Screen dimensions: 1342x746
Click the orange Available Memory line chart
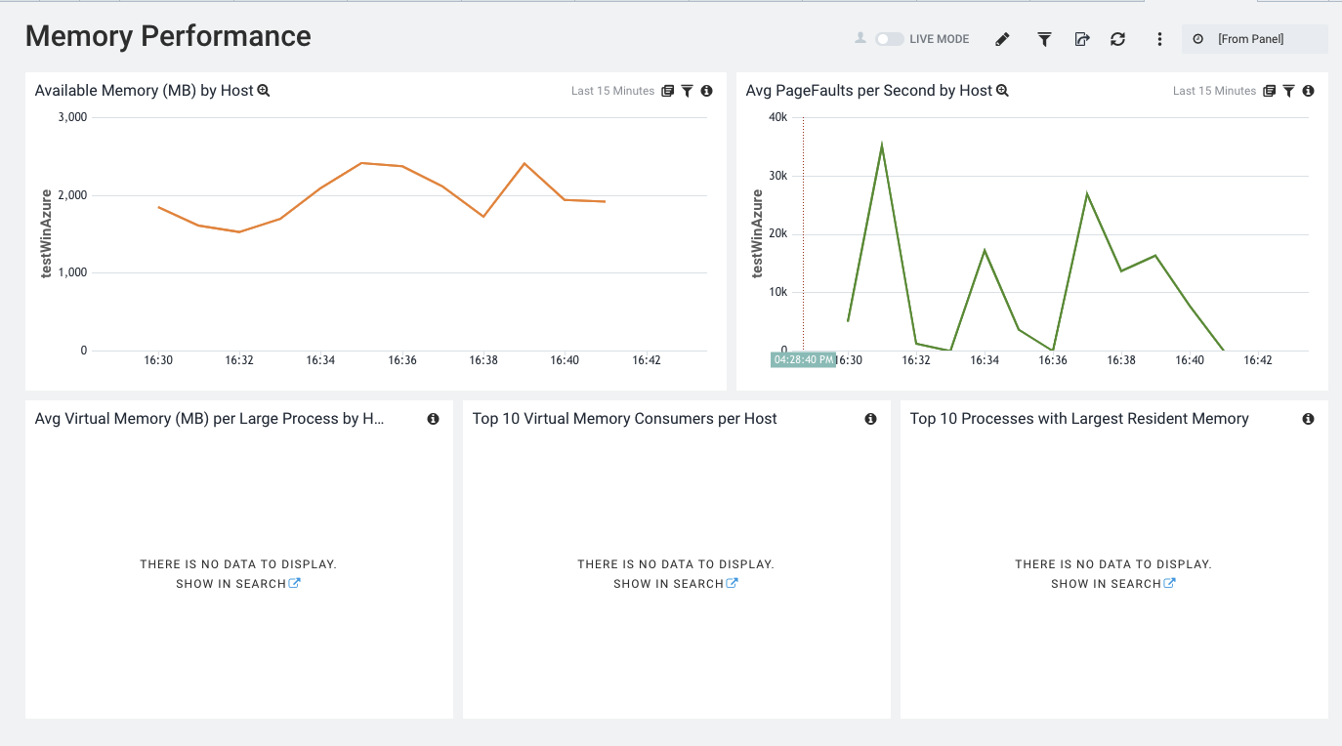click(x=382, y=195)
